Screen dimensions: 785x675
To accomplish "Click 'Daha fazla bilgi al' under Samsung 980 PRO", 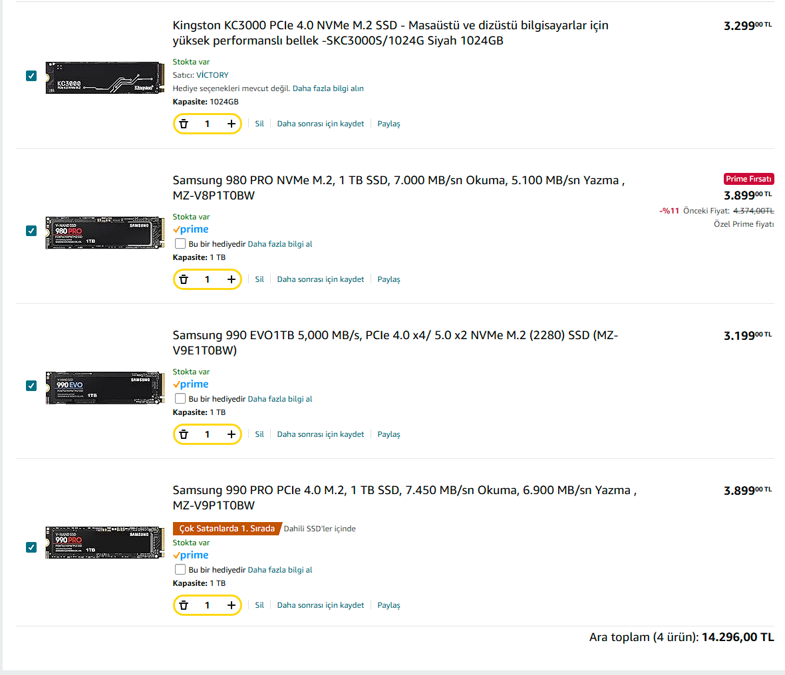I will pyautogui.click(x=280, y=244).
